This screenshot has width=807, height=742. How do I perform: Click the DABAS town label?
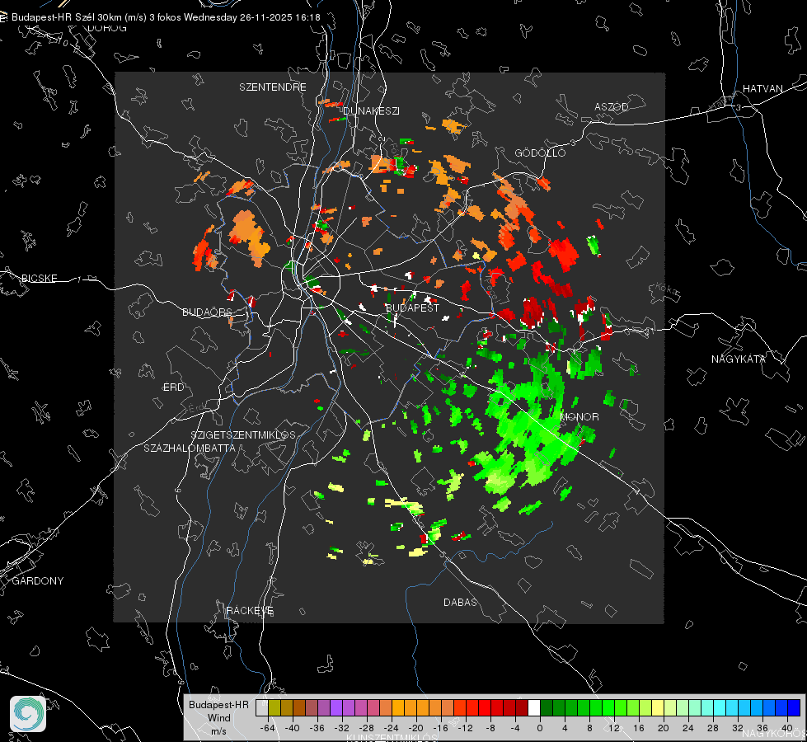click(x=460, y=602)
